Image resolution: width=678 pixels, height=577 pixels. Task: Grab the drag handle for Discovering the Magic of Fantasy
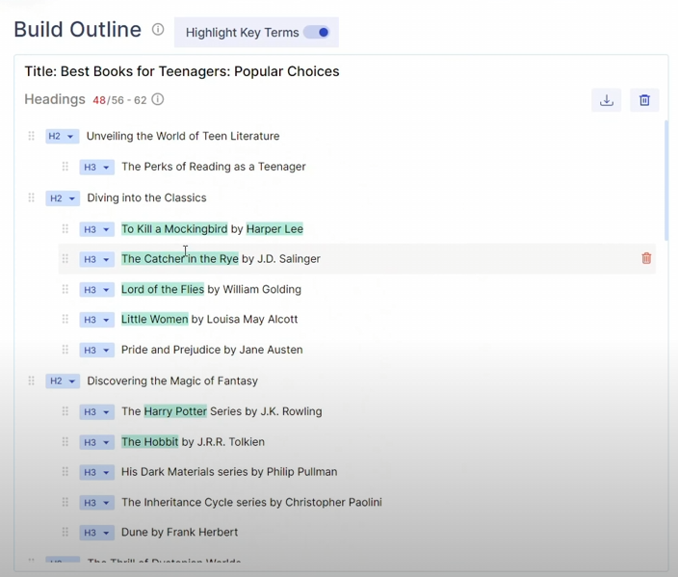(31, 380)
